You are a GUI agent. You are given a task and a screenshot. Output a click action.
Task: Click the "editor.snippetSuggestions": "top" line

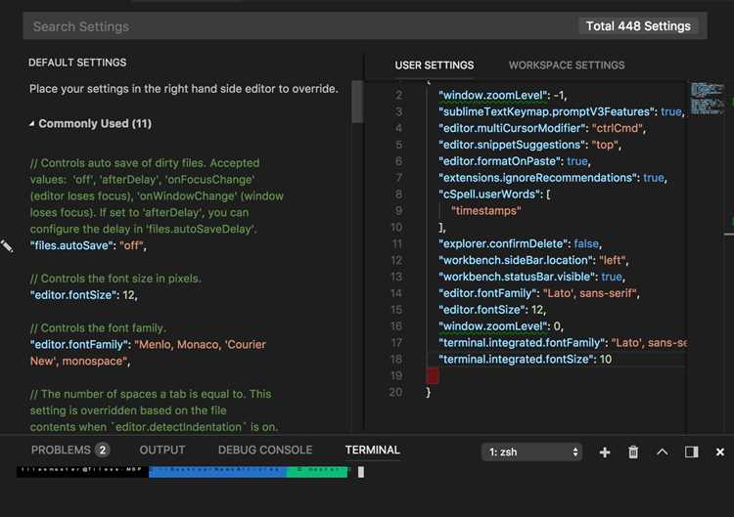click(x=529, y=145)
